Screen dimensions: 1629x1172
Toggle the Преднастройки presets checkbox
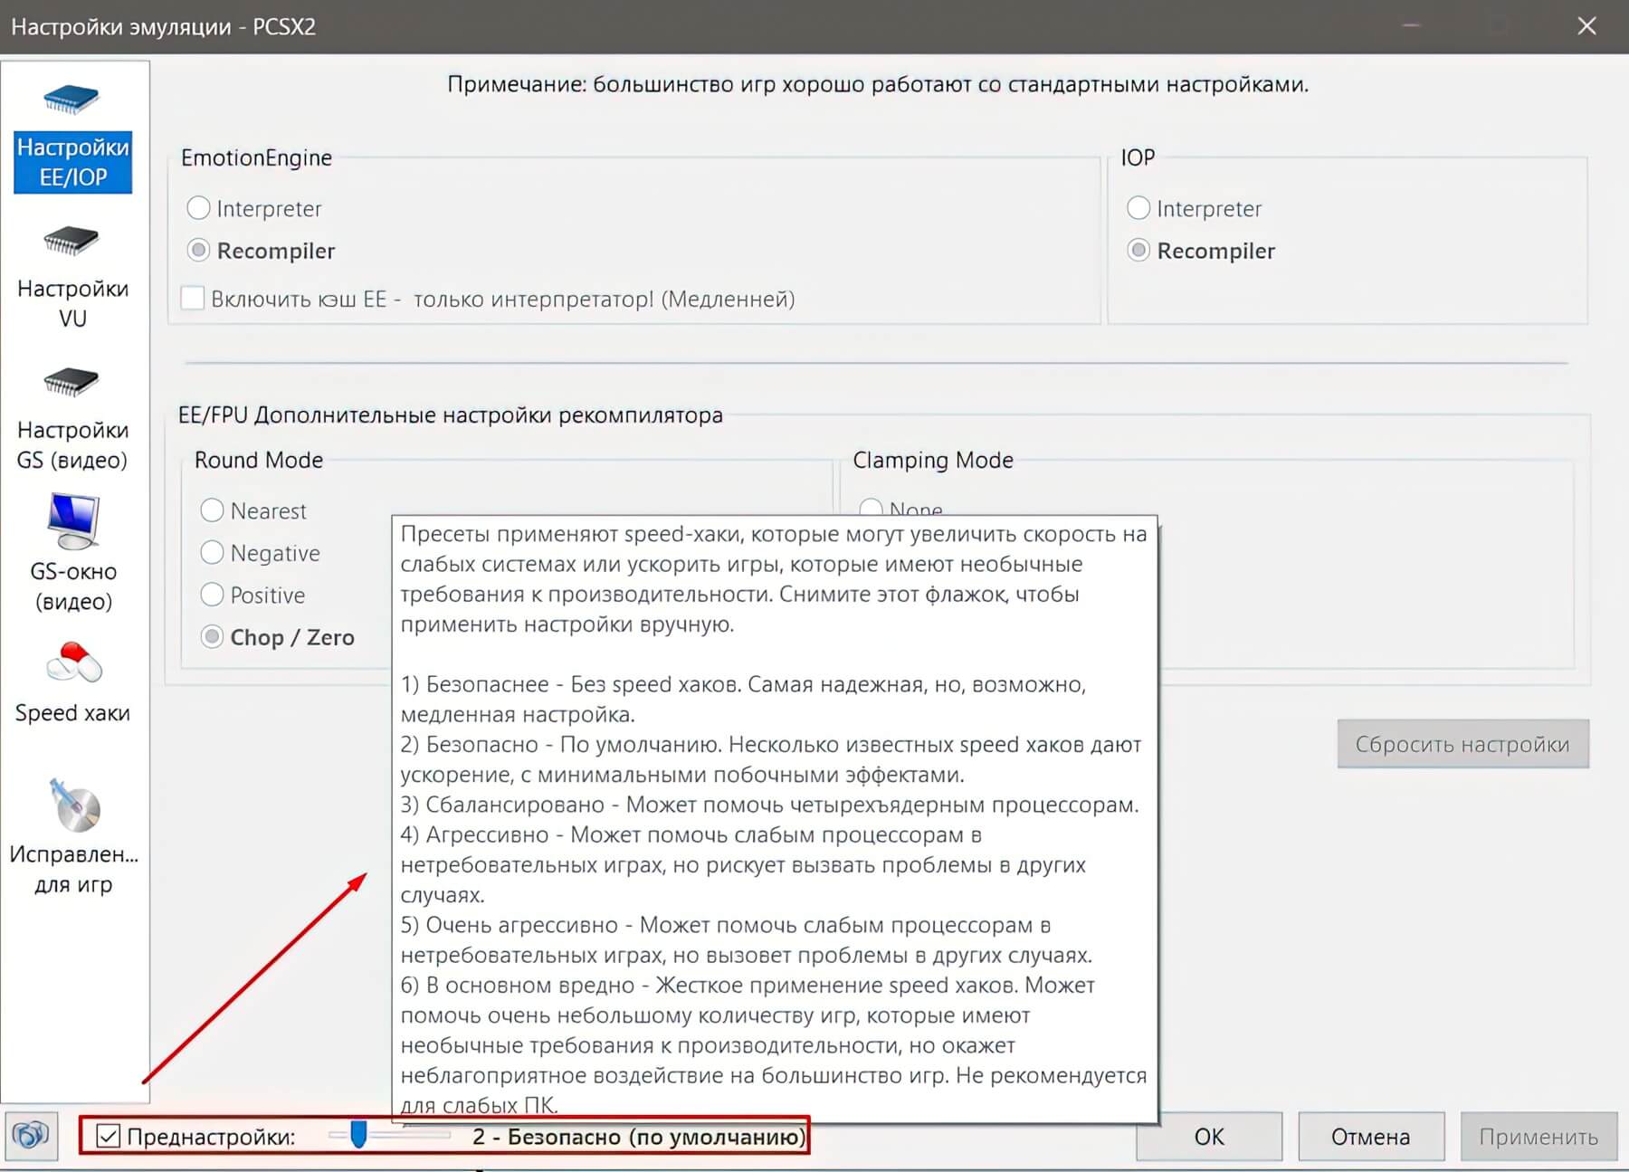point(108,1136)
